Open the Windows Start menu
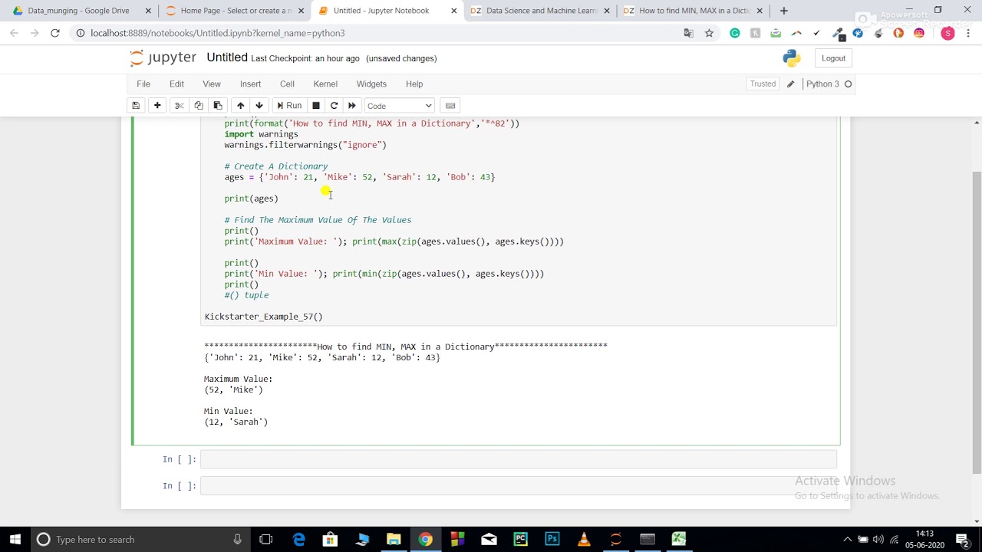The height and width of the screenshot is (552, 982). (x=15, y=539)
